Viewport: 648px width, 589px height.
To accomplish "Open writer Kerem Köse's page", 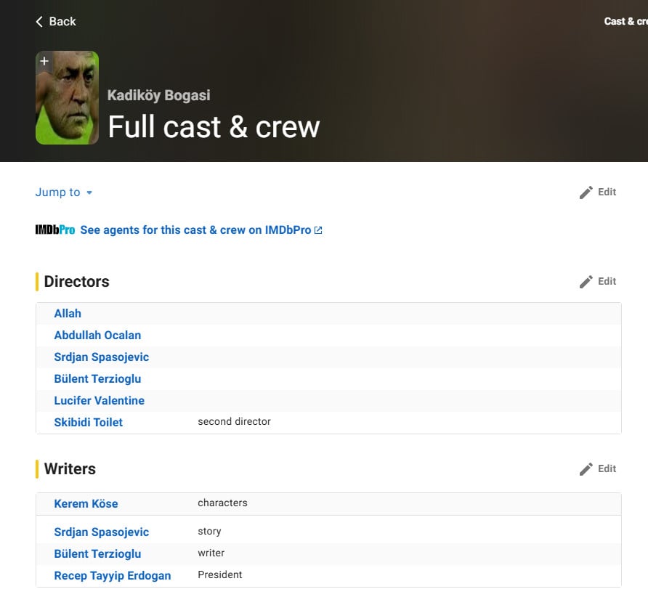I will pos(86,503).
